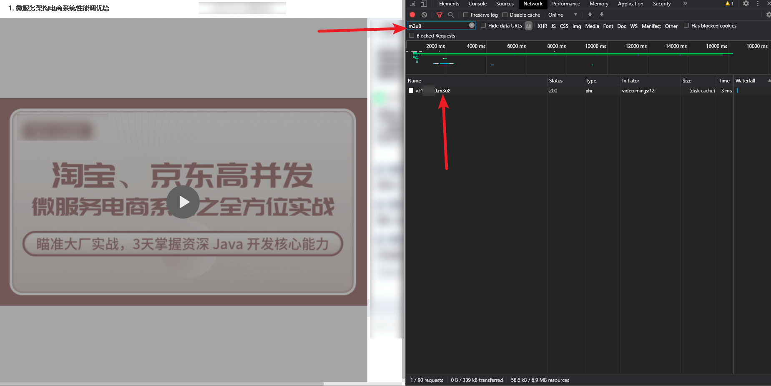Viewport: 771px width, 386px height.
Task: Clear the network log
Action: (x=424, y=15)
